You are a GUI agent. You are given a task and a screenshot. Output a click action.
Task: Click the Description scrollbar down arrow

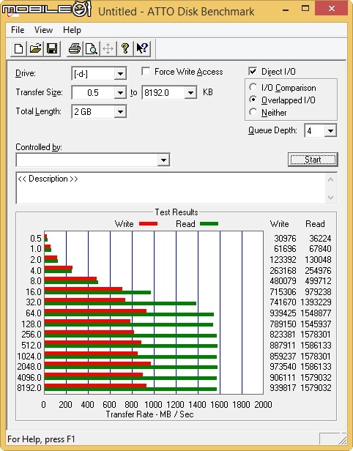click(x=330, y=198)
